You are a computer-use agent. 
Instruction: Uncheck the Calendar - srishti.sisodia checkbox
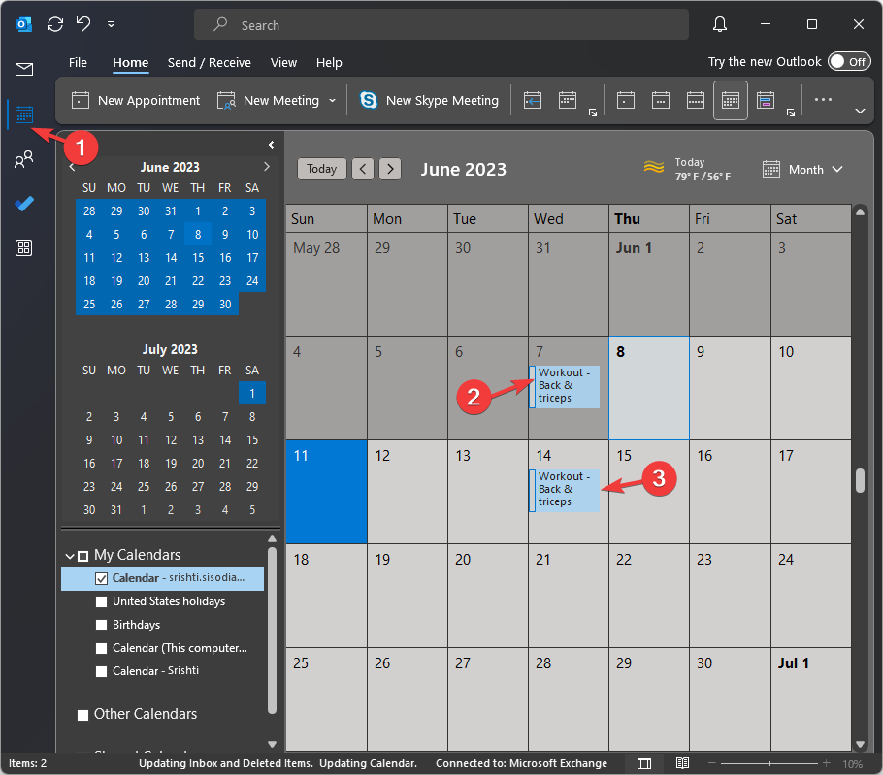click(101, 578)
